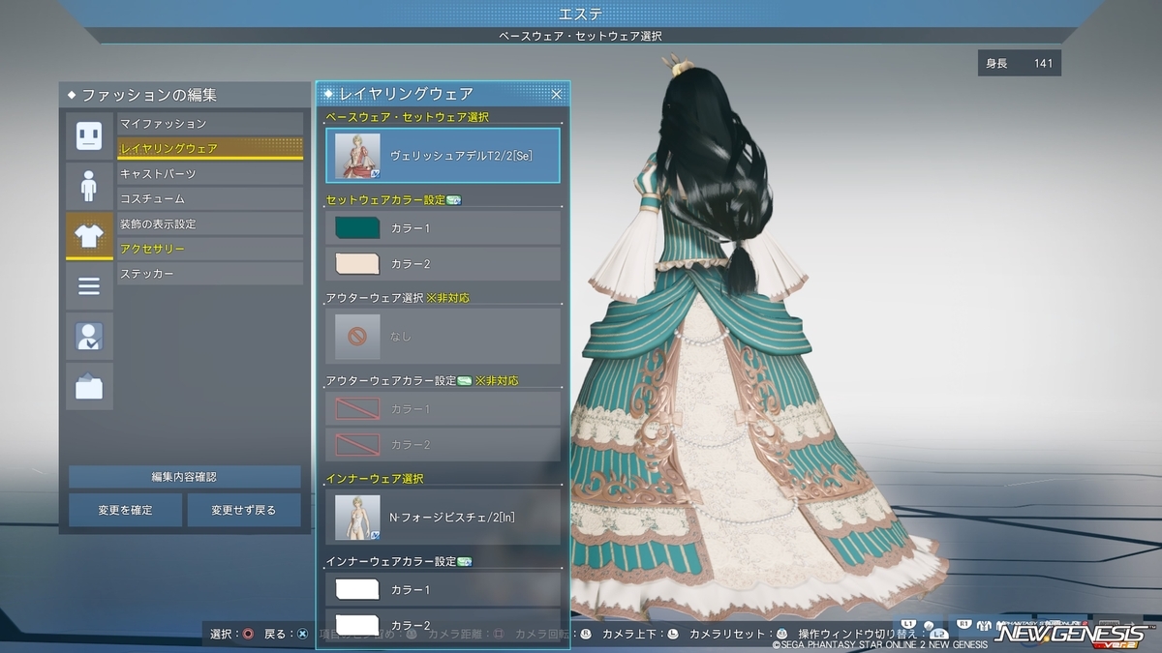Open the list menu category icon
This screenshot has height=653, width=1162.
89,286
